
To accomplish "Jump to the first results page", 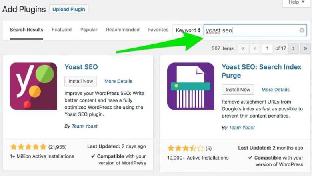I will point(242,48).
